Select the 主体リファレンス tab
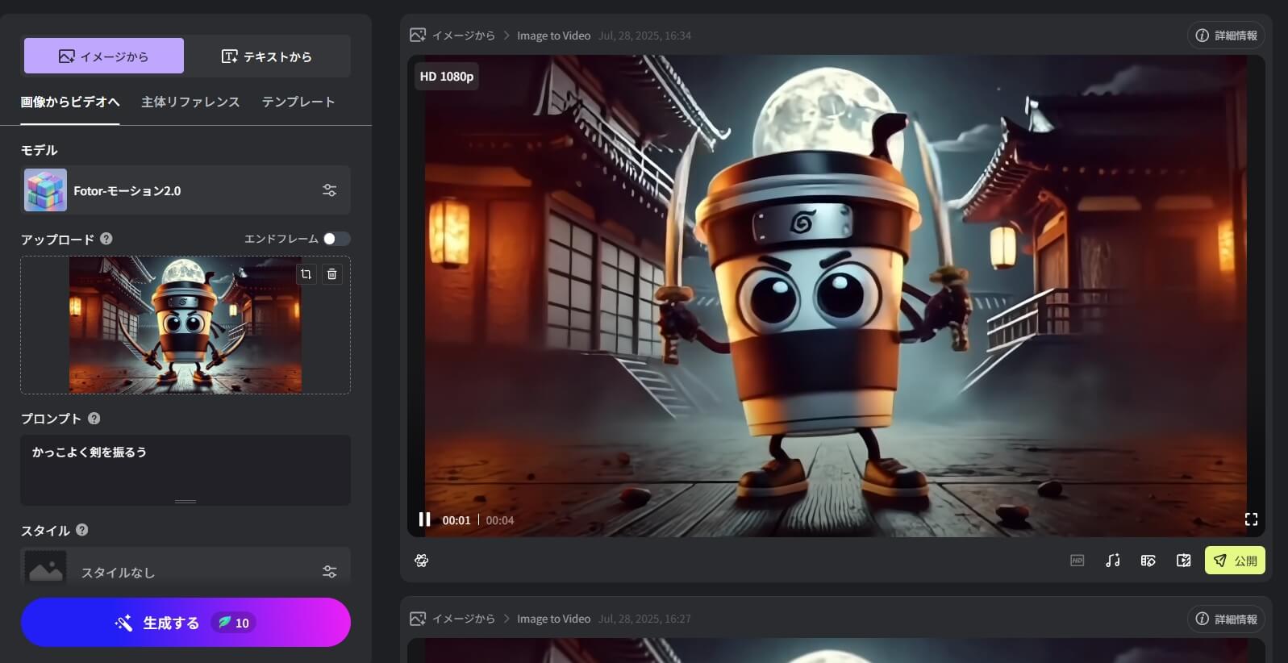This screenshot has height=663, width=1288. (190, 102)
